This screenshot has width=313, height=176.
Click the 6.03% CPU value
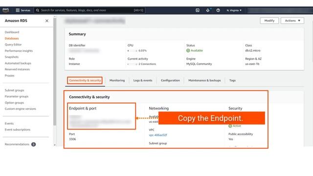tap(142, 51)
